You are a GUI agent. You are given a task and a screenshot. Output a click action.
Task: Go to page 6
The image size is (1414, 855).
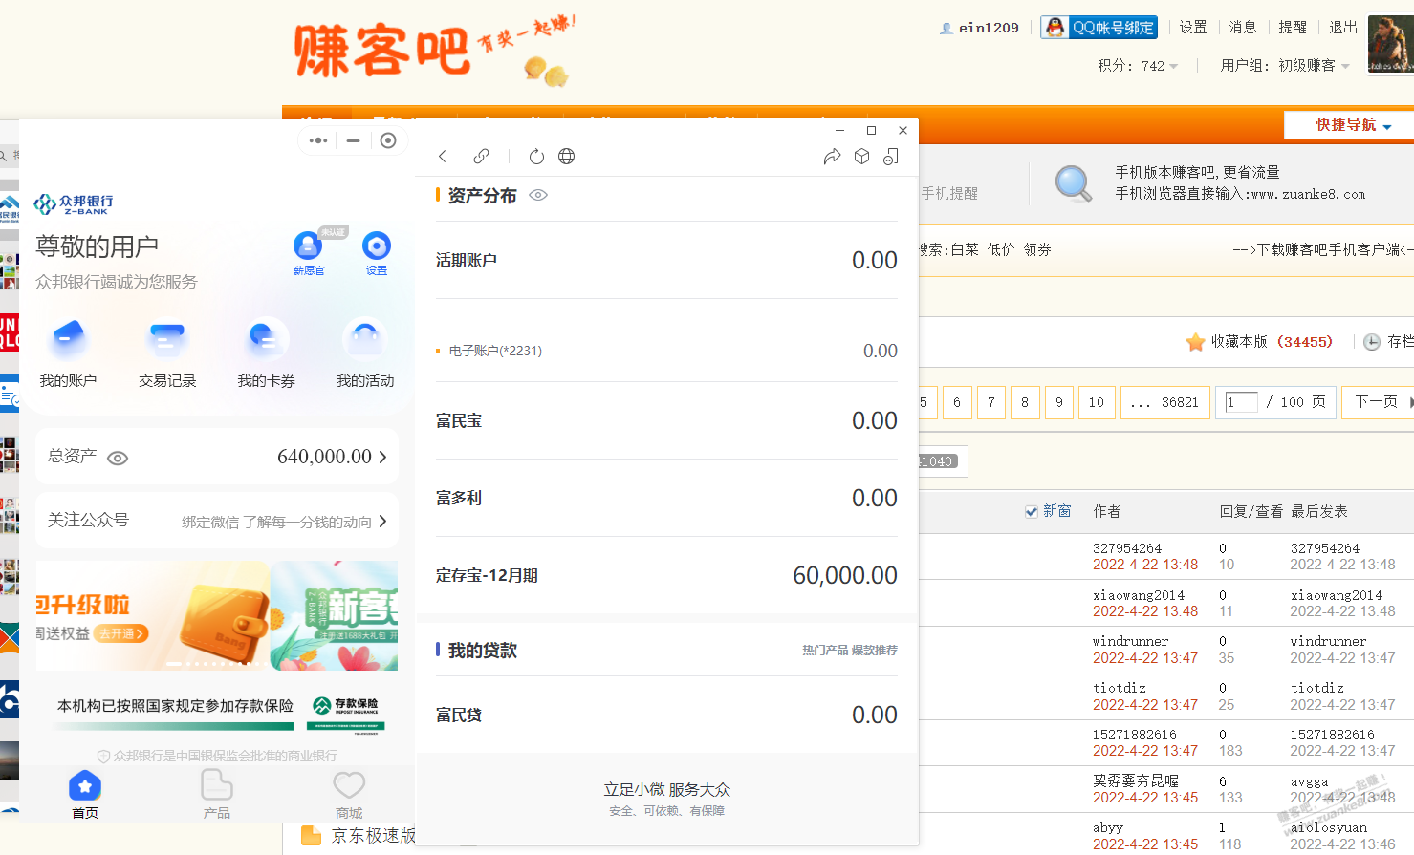click(957, 402)
